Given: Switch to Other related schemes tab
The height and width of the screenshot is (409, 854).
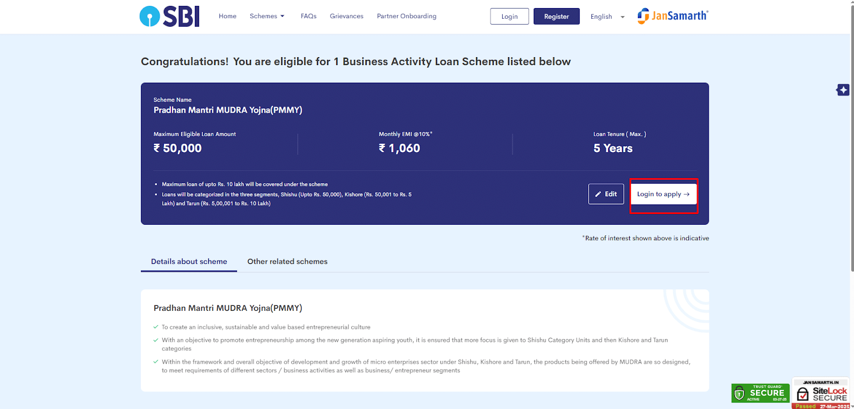Looking at the screenshot, I should (x=287, y=262).
